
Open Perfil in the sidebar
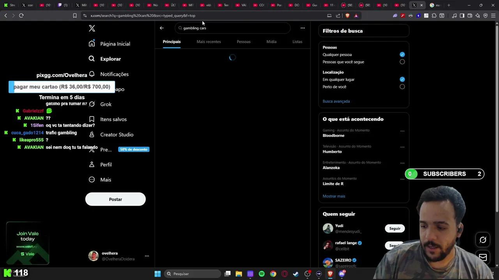pos(100,164)
